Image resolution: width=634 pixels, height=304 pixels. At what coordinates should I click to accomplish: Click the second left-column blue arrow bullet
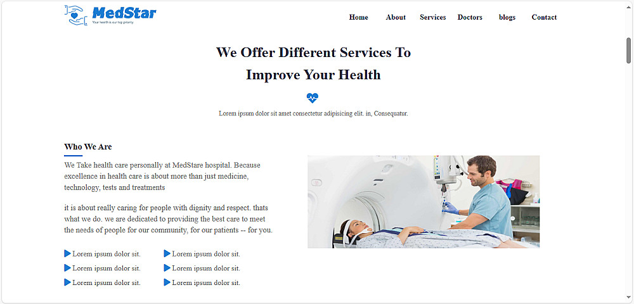click(68, 268)
